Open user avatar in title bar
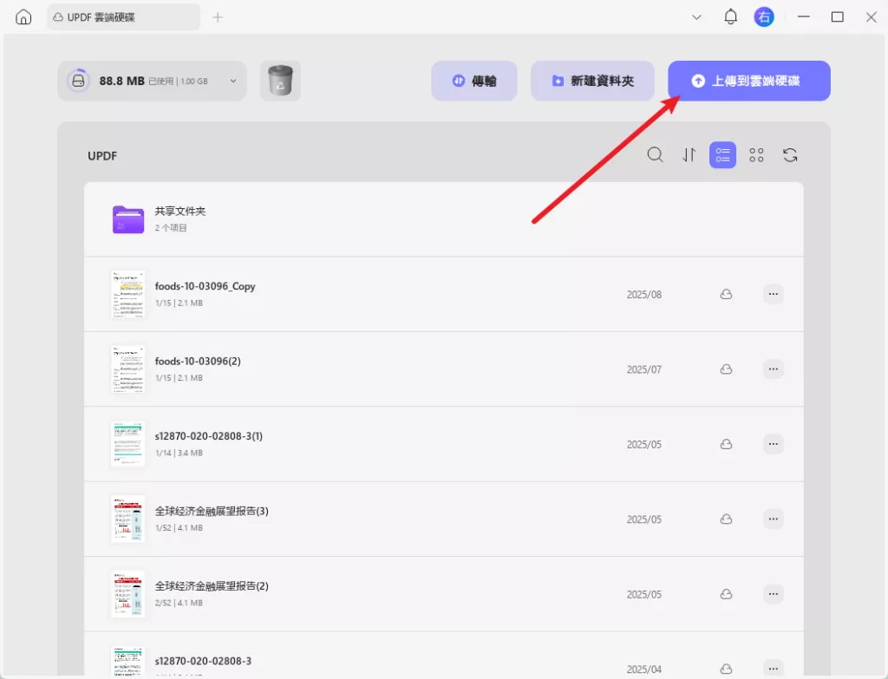888x679 pixels. click(x=764, y=17)
